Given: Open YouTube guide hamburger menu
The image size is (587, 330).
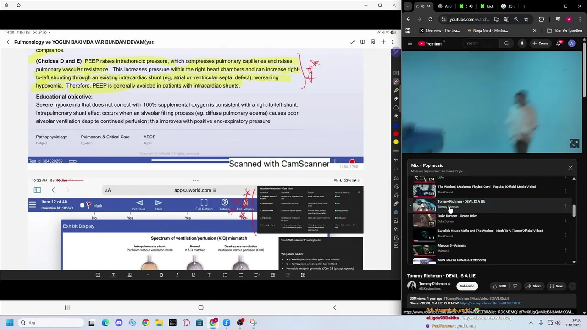Looking at the screenshot, I should 410,44.
